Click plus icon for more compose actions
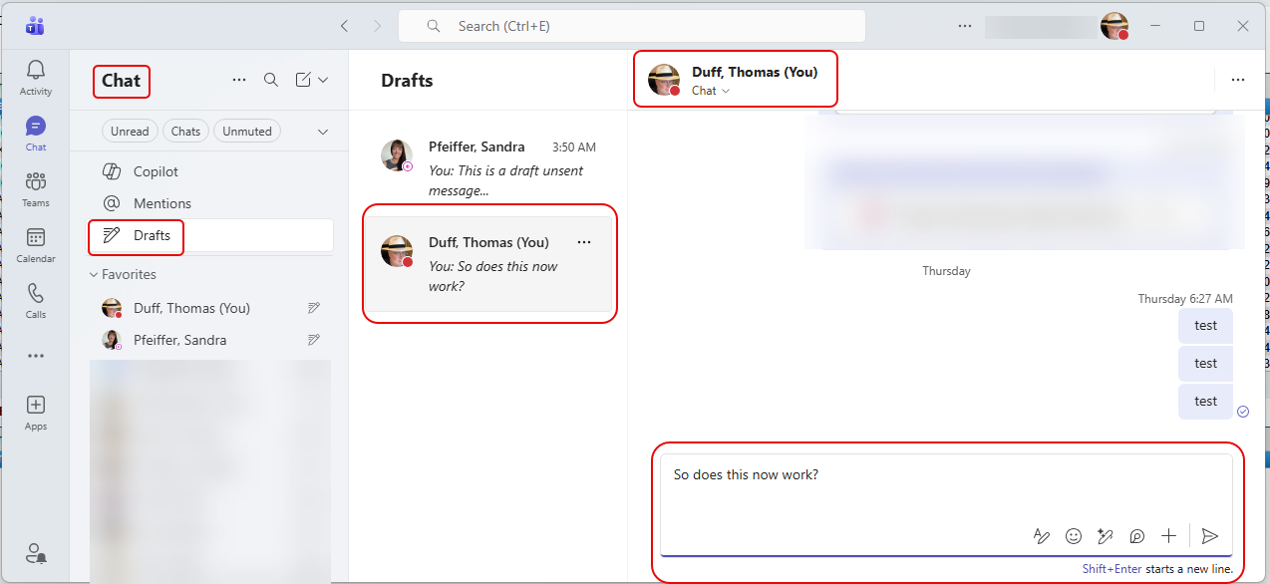This screenshot has width=1270, height=584. click(1169, 536)
